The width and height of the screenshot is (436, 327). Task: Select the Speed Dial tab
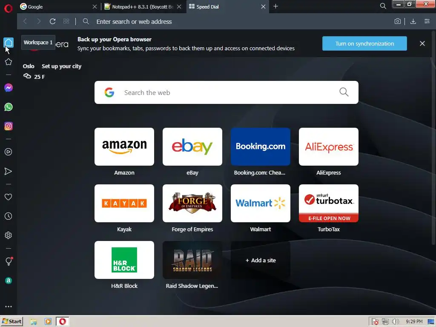tap(224, 7)
